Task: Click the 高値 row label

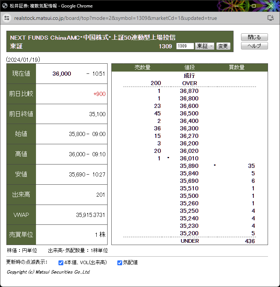Action: (21, 154)
